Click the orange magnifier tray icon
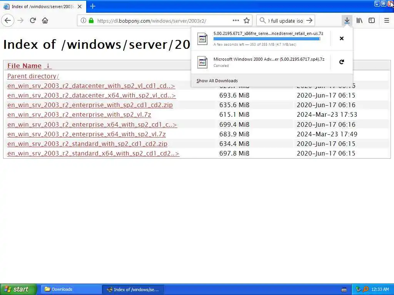This screenshot has height=295, width=394. pos(366,290)
